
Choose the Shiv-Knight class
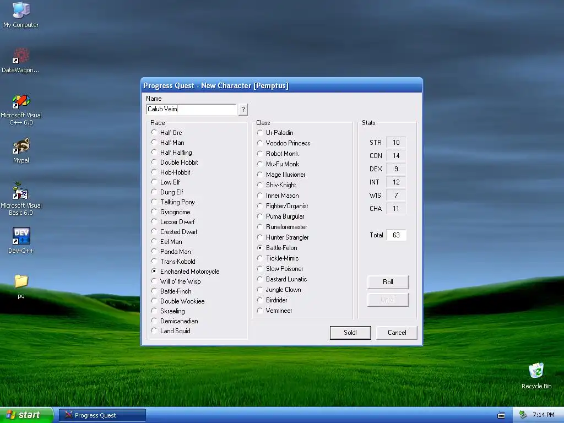point(277,185)
